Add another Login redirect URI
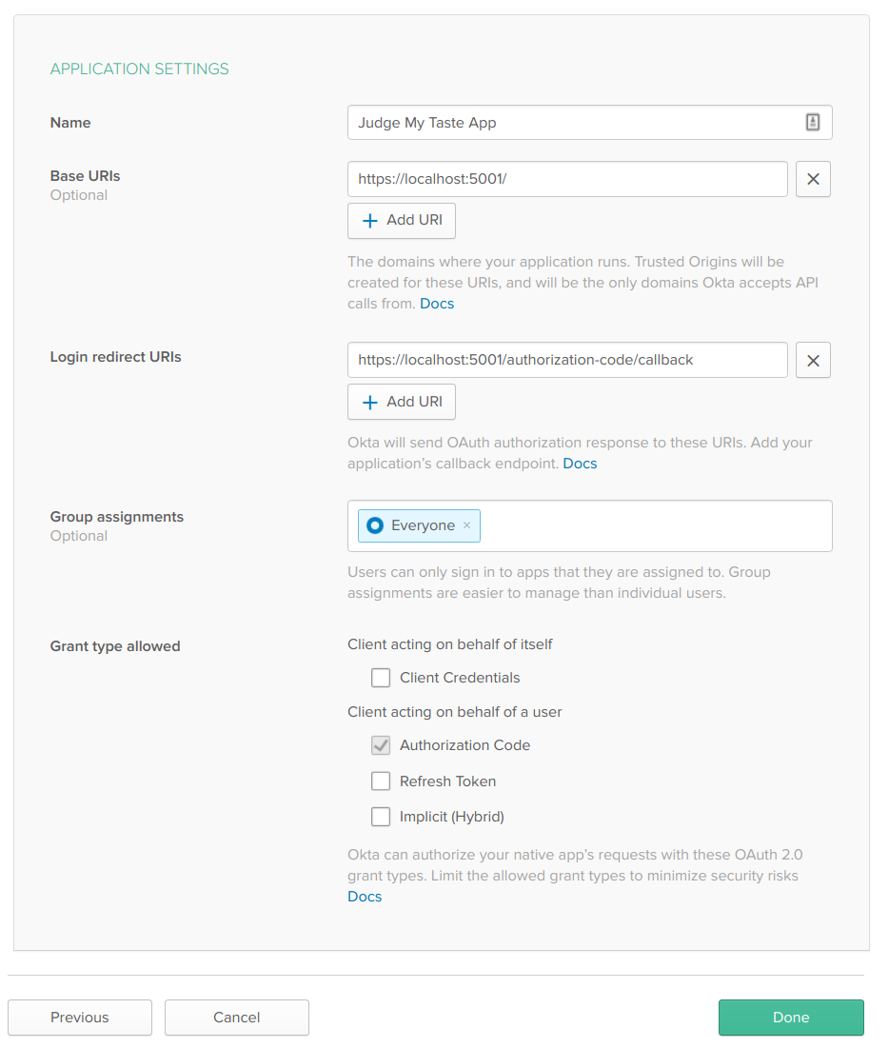The image size is (889, 1048). tap(402, 402)
